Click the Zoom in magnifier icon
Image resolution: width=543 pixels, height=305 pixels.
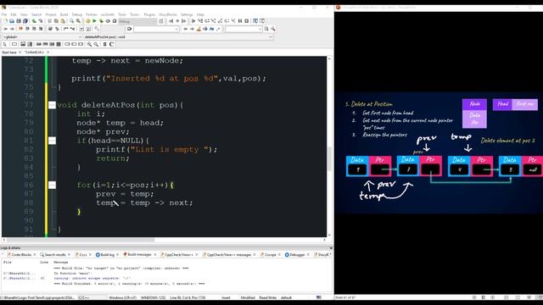pyautogui.click(x=89, y=44)
